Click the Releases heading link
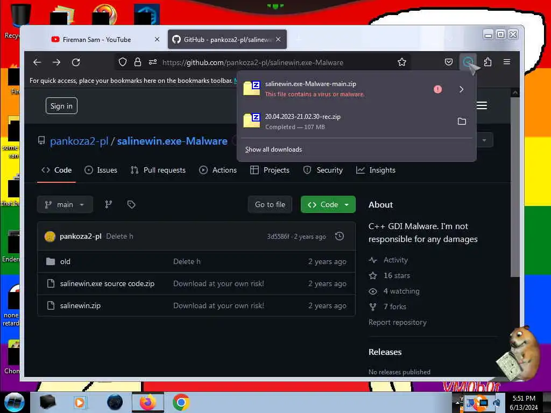The image size is (551, 413). pos(385,352)
